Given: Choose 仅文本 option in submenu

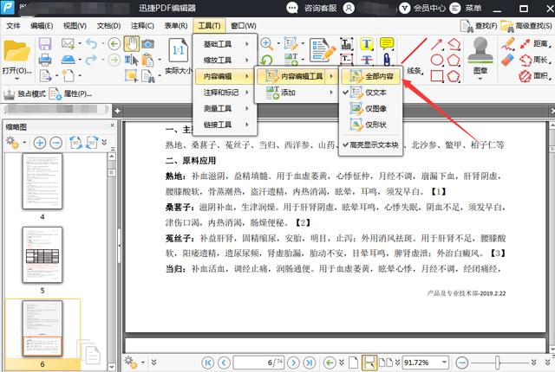Looking at the screenshot, I should pos(375,93).
